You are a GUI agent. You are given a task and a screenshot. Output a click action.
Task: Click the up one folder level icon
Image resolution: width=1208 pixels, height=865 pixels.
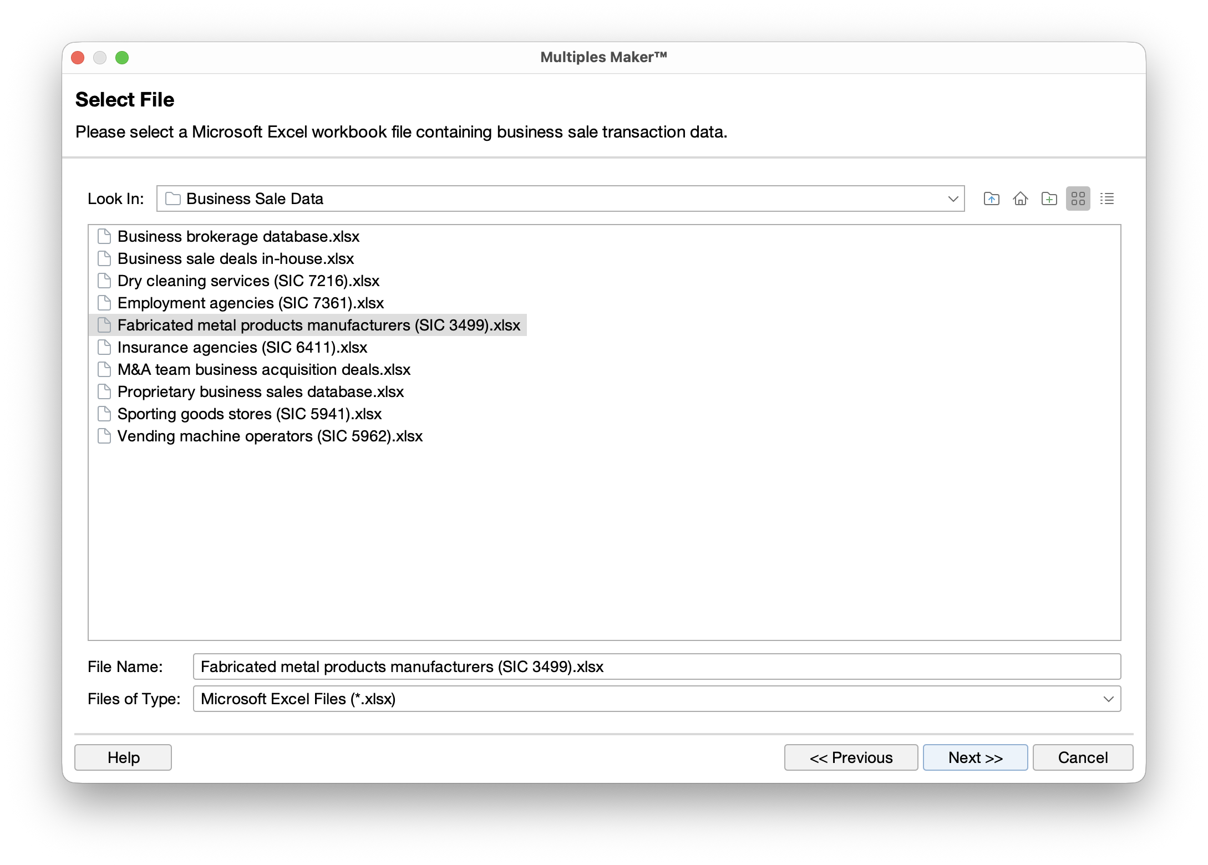(x=991, y=199)
